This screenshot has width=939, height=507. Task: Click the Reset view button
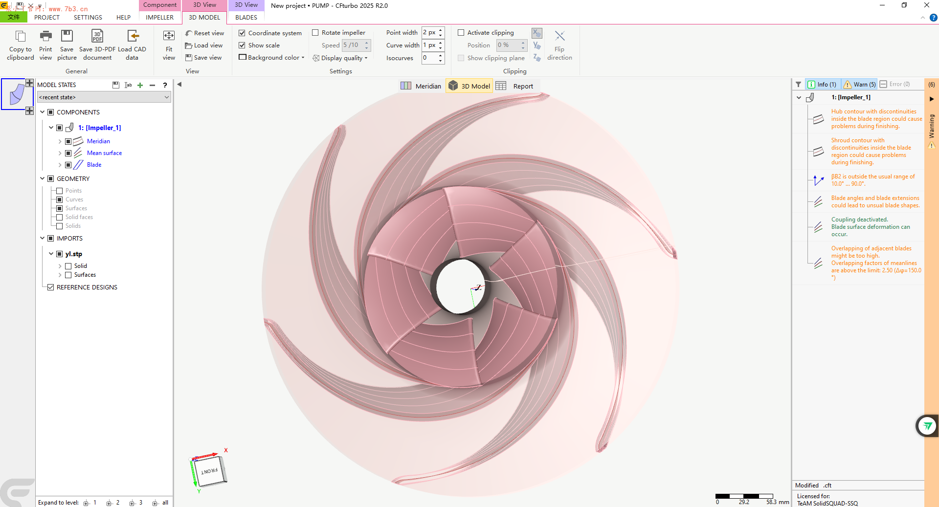(x=204, y=33)
